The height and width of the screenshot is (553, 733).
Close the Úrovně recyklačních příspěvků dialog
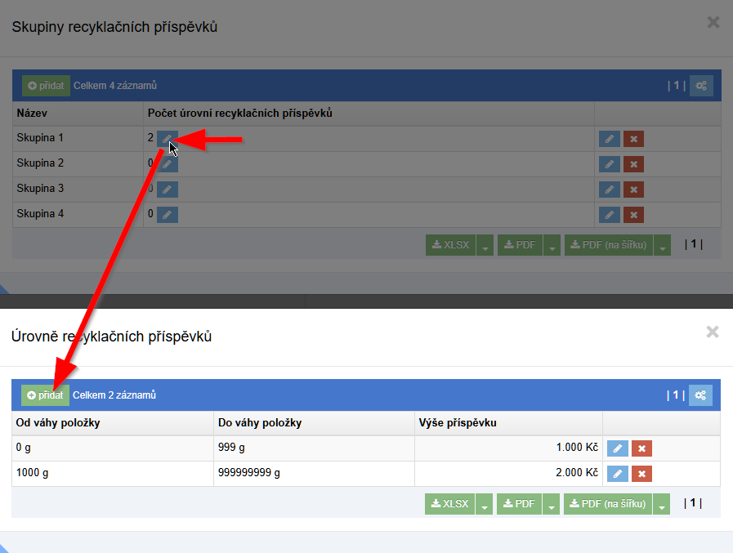[x=713, y=332]
